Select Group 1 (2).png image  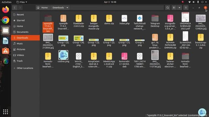pos(109,42)
